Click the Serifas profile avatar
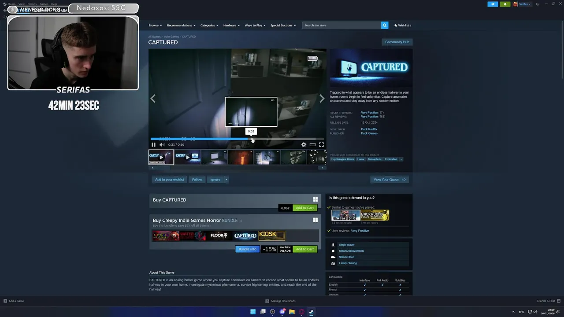The height and width of the screenshot is (317, 564). [515, 4]
